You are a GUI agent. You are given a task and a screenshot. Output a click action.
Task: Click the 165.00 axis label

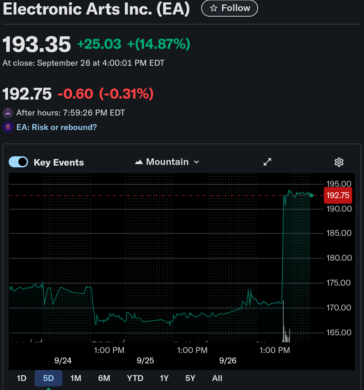coord(339,333)
